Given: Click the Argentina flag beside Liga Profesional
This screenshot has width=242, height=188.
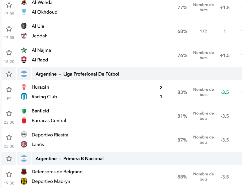Looking at the screenshot, I should point(24,74).
